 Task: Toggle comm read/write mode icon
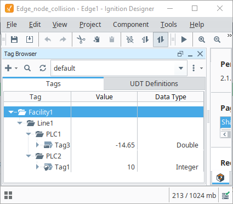pos(161,39)
